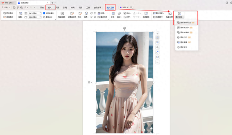Viewport: 232px width, 135px height.
Task: Open the 图片工具 Picture Tools tab
Action: (110, 8)
